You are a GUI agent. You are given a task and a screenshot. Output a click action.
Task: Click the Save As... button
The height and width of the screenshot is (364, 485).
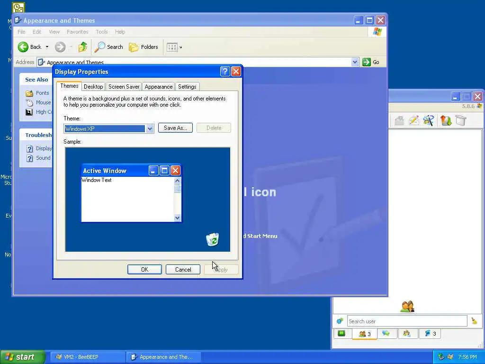point(175,128)
